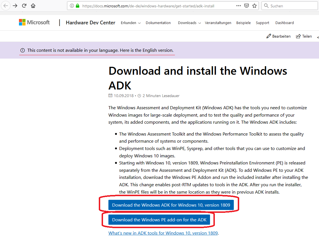
Task: Open the page actions three-dot menu
Action: click(238, 6)
